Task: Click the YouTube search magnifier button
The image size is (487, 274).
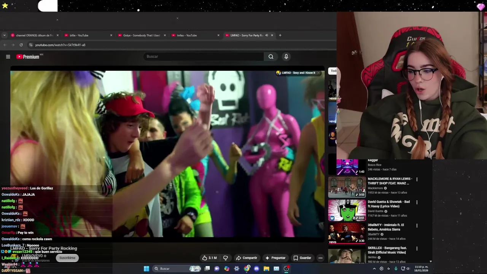Action: pos(271,57)
